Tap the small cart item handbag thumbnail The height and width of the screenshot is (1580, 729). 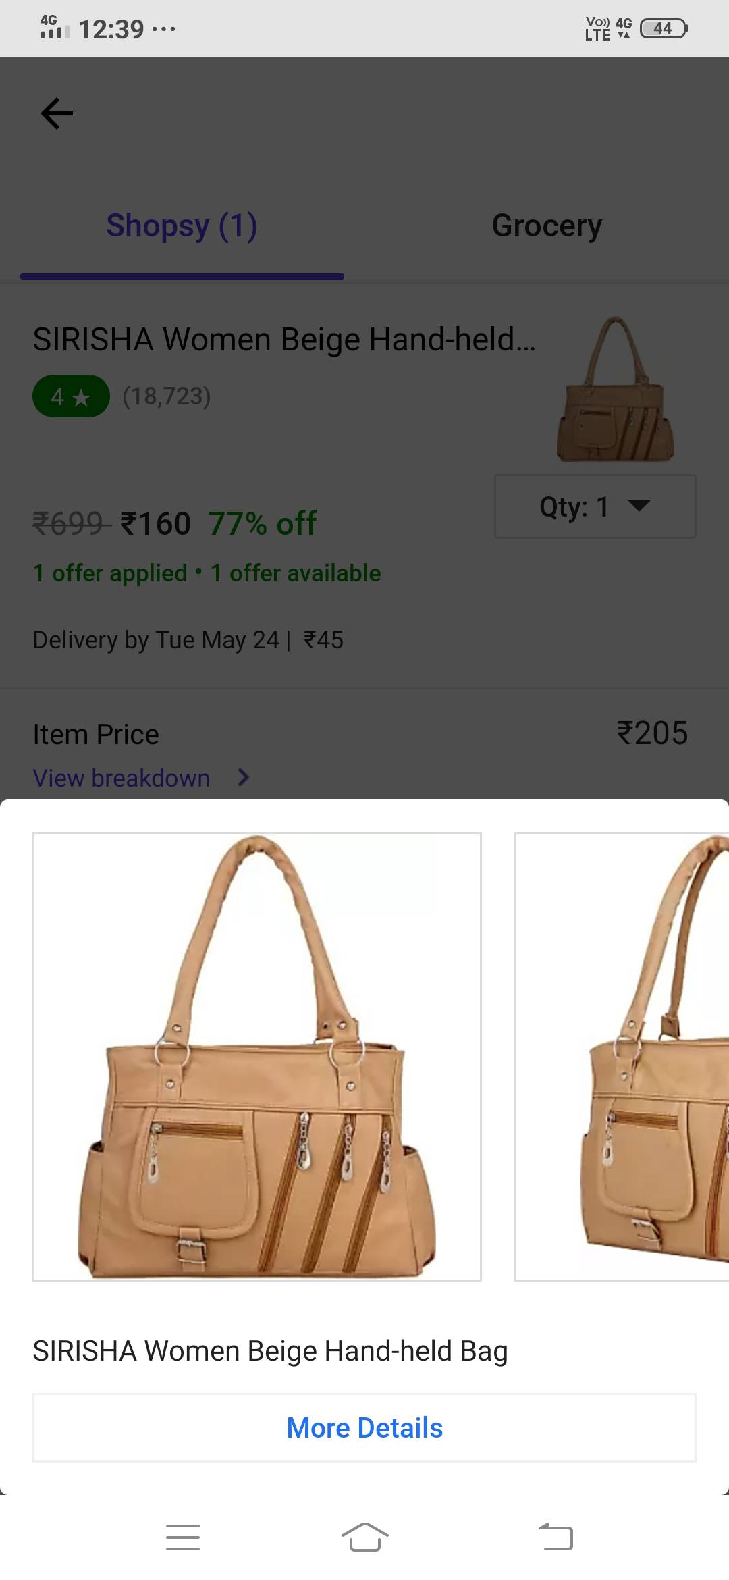(616, 390)
